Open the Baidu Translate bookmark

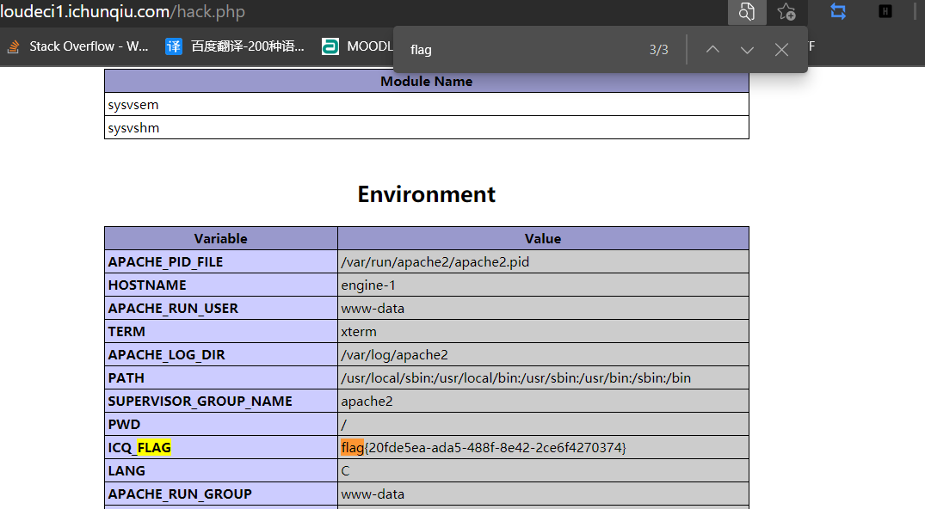pos(235,46)
